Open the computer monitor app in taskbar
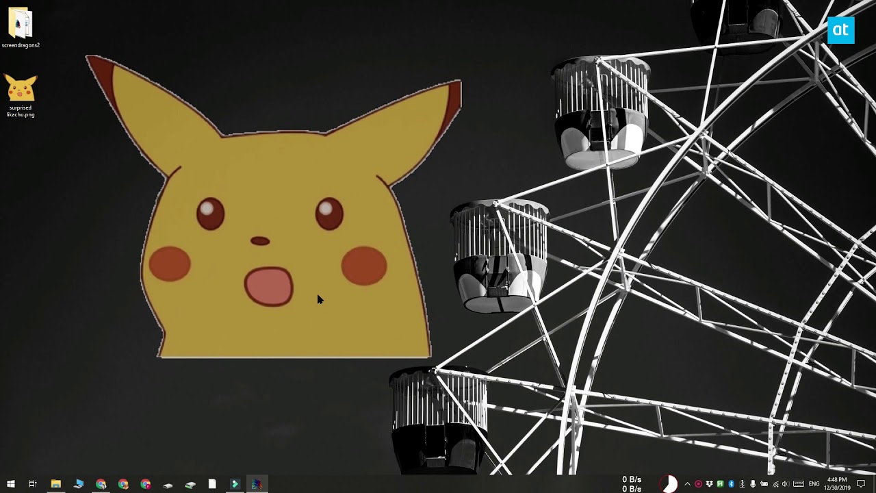This screenshot has height=493, width=876. coord(78,484)
